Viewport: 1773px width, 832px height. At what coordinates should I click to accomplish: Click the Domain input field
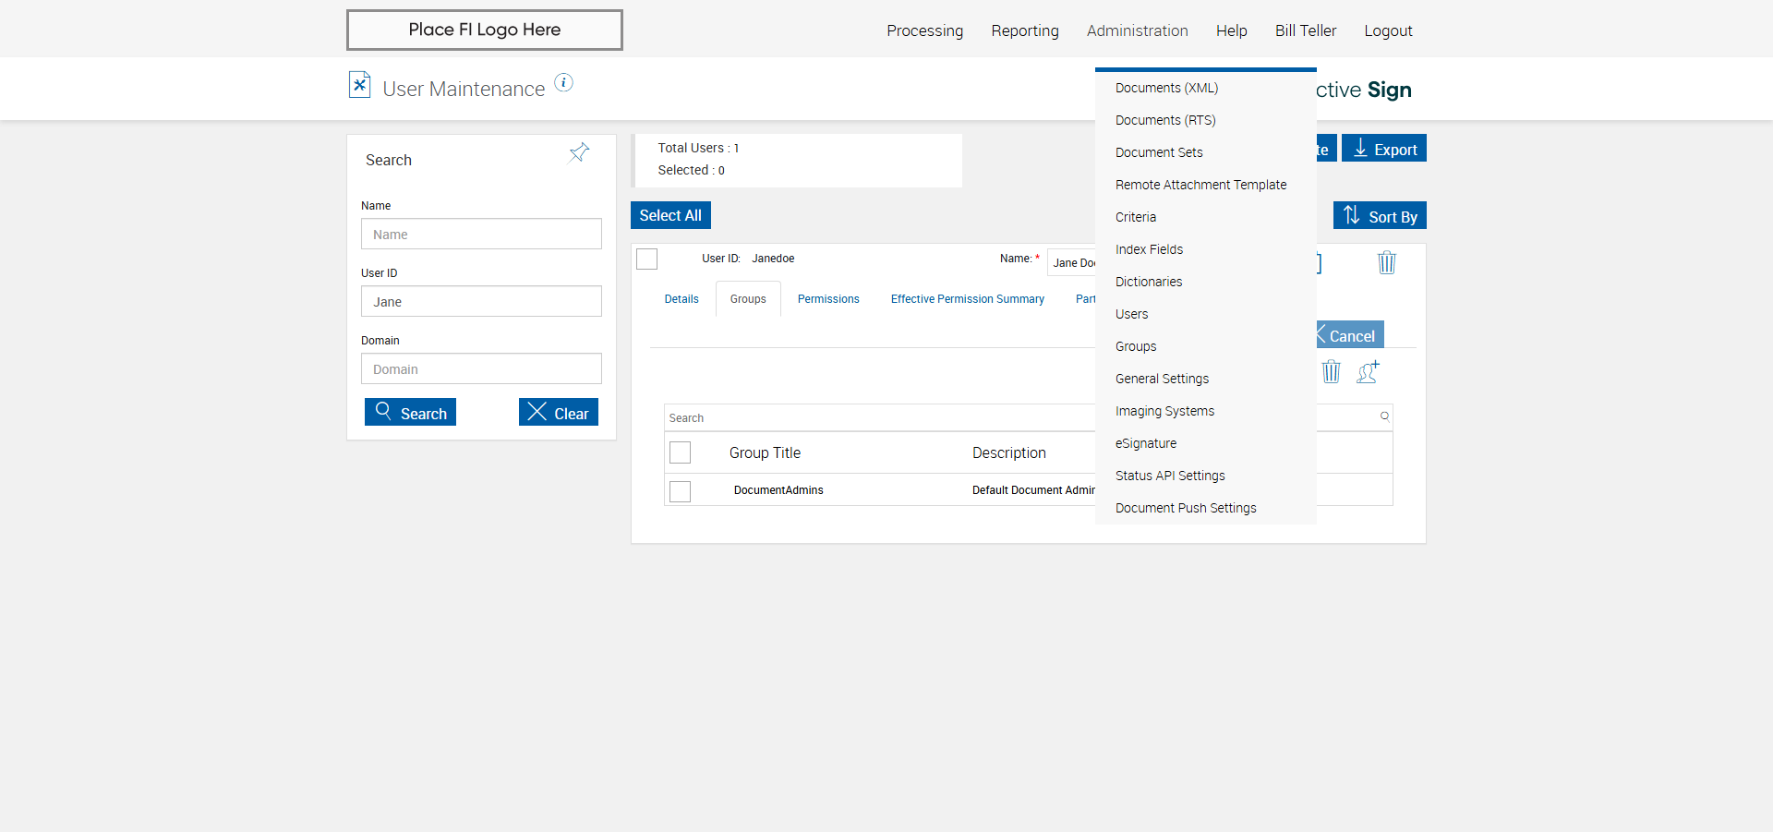(x=481, y=369)
